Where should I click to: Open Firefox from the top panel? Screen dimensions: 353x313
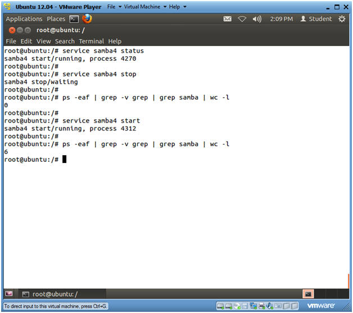[x=87, y=19]
